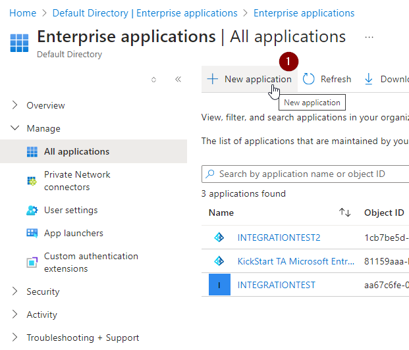Open the INTEGRATIONTEST2 application link
The width and height of the screenshot is (409, 350).
pos(279,238)
